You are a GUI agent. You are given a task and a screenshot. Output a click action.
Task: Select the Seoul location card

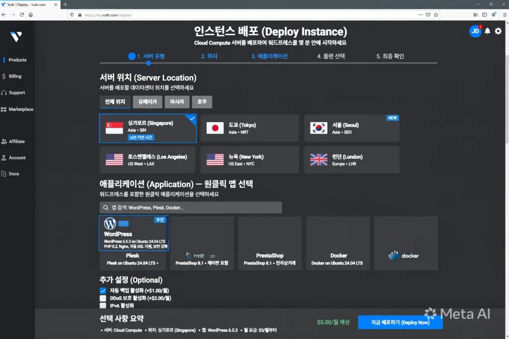[x=352, y=128]
